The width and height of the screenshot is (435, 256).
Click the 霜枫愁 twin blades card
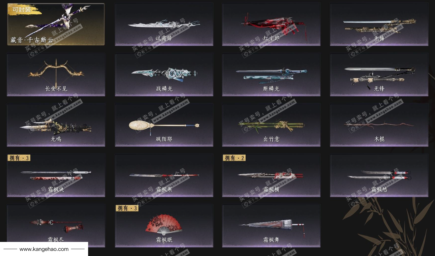pyautogui.click(x=379, y=176)
